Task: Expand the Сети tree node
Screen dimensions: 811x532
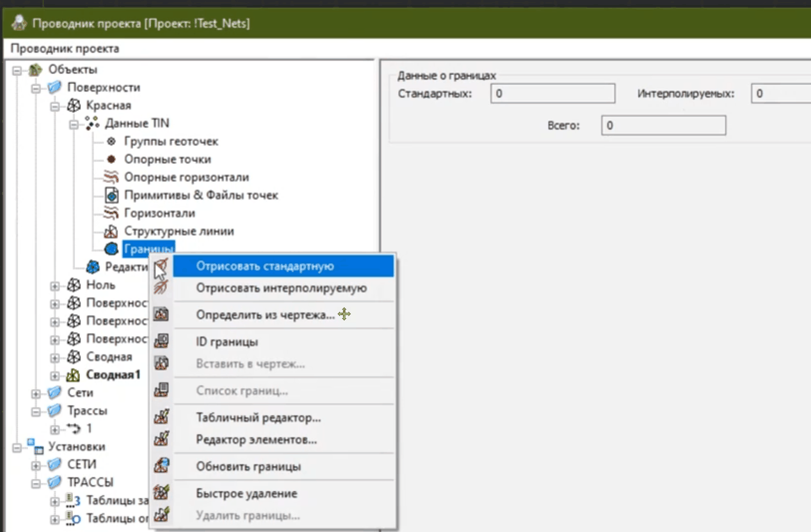Action: coord(36,394)
